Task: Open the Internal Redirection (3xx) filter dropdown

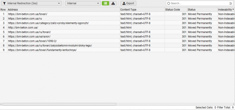Action: pos(31,3)
